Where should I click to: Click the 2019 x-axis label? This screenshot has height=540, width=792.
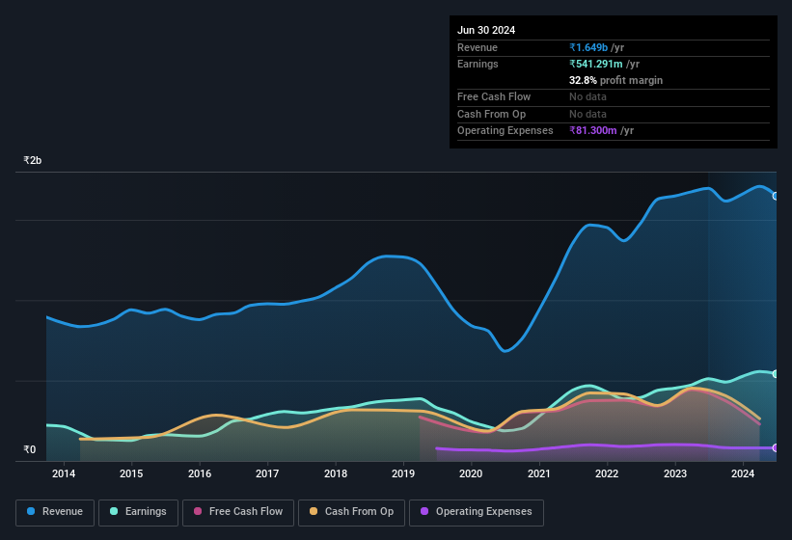403,473
